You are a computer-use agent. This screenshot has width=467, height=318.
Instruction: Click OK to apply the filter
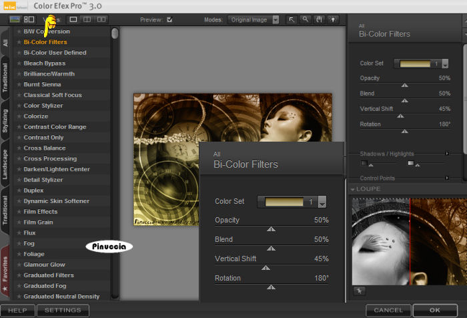pos(435,310)
